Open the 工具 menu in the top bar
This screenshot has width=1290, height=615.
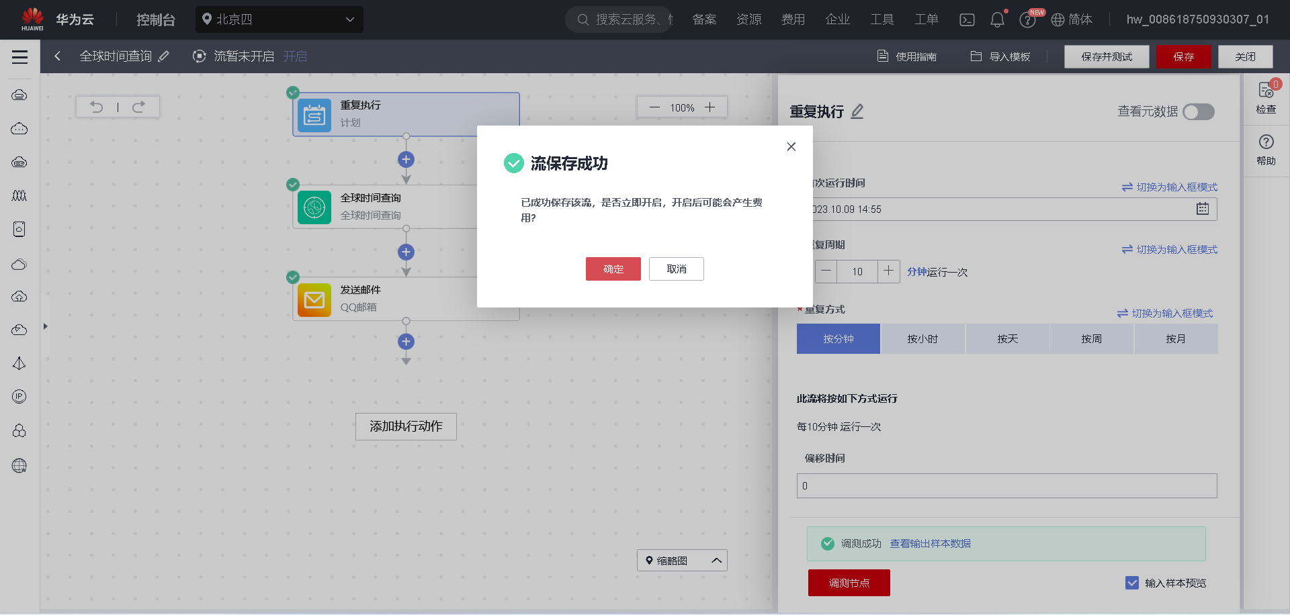(x=882, y=19)
